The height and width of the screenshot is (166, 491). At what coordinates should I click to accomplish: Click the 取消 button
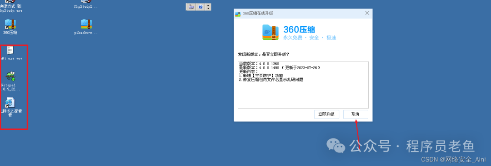[356, 114]
